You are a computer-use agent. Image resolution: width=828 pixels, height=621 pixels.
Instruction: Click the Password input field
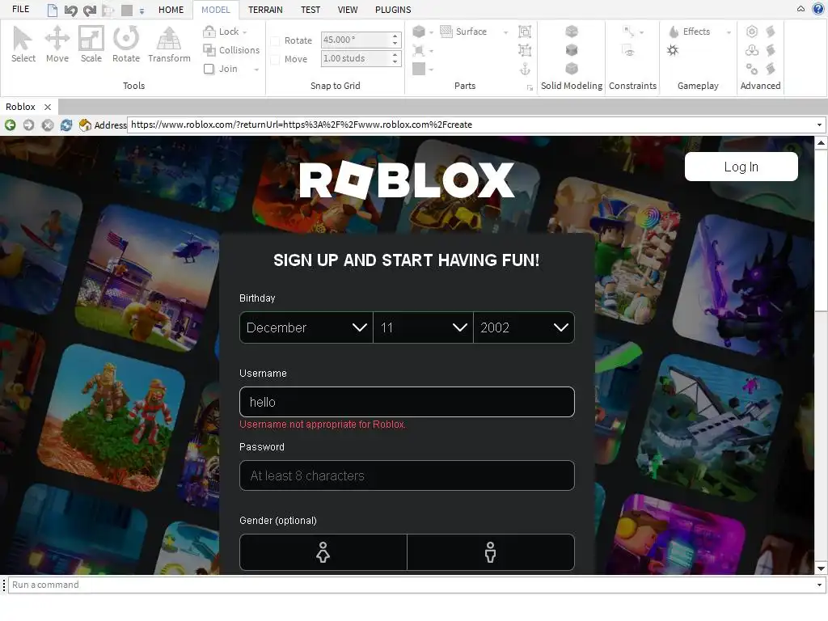(x=407, y=475)
